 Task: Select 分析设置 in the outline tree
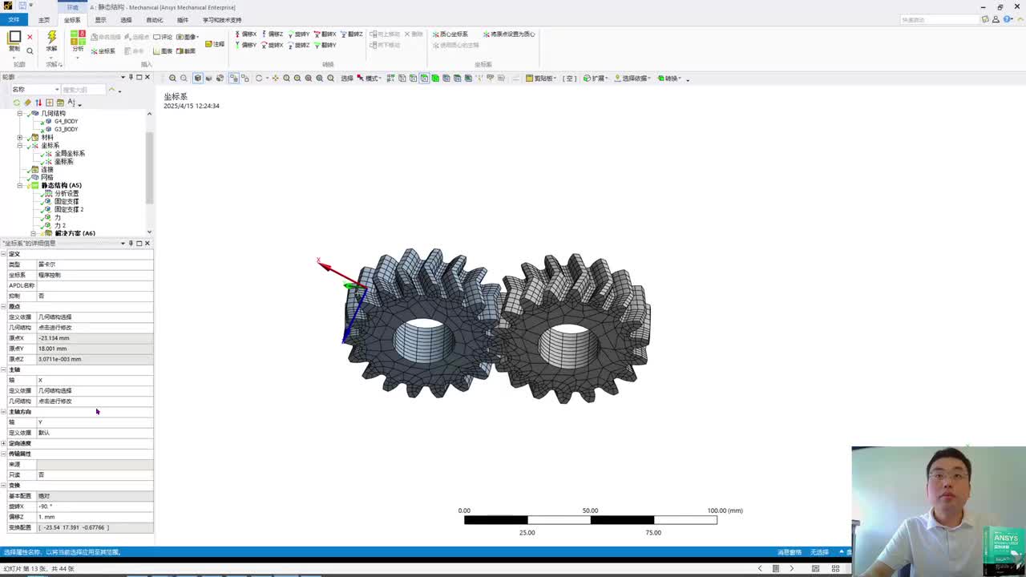point(67,194)
